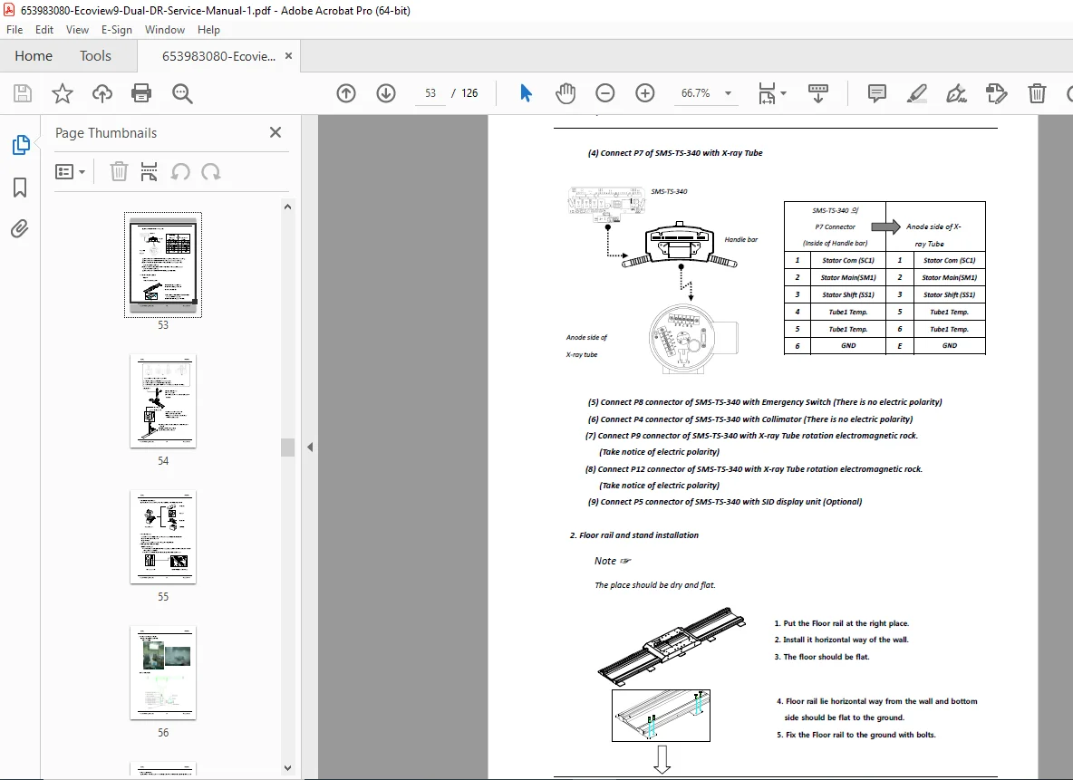Select page 53 thumbnail
Image resolution: width=1073 pixels, height=780 pixels.
(163, 265)
